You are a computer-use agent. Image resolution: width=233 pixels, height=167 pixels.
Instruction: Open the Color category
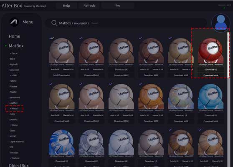(x=12, y=114)
